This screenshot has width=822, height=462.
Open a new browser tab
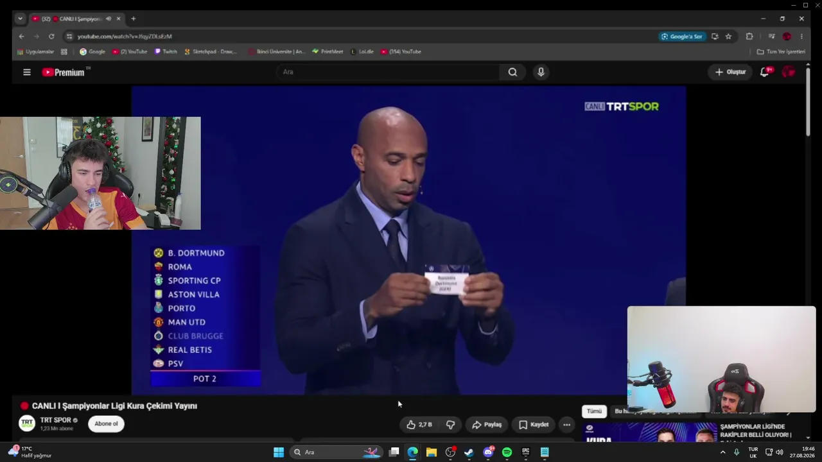pyautogui.click(x=133, y=19)
